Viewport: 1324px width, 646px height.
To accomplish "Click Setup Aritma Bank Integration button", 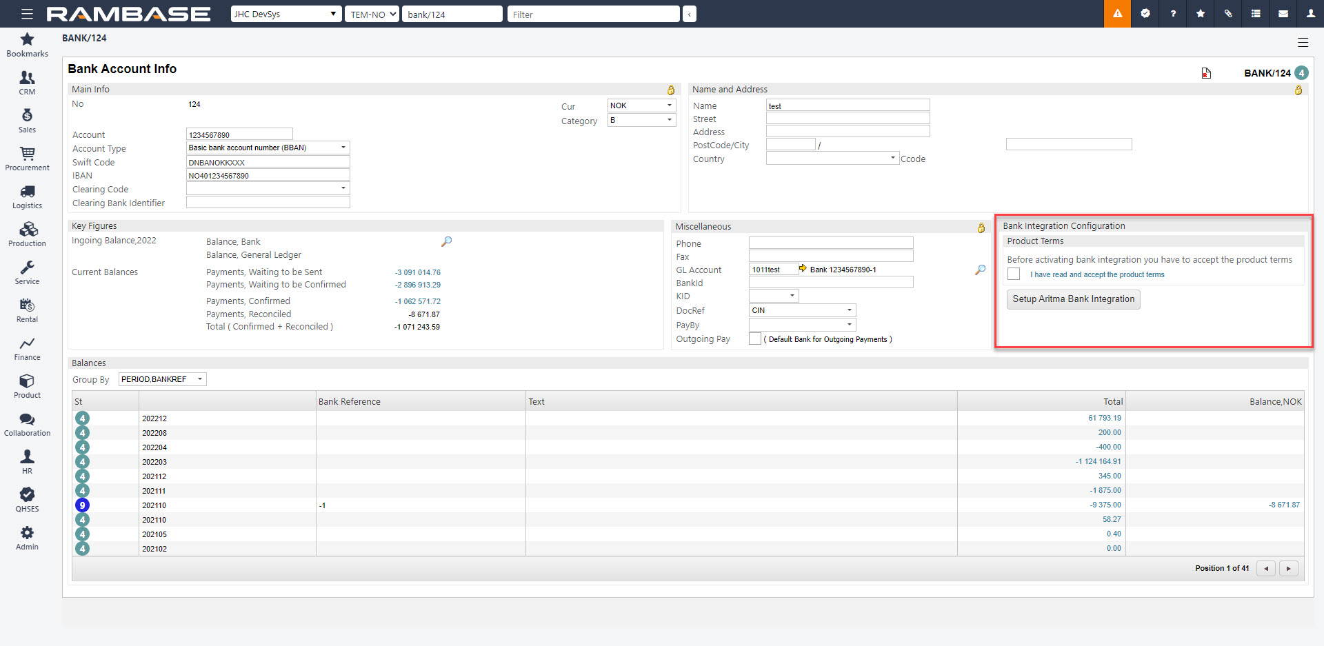I will click(x=1073, y=299).
